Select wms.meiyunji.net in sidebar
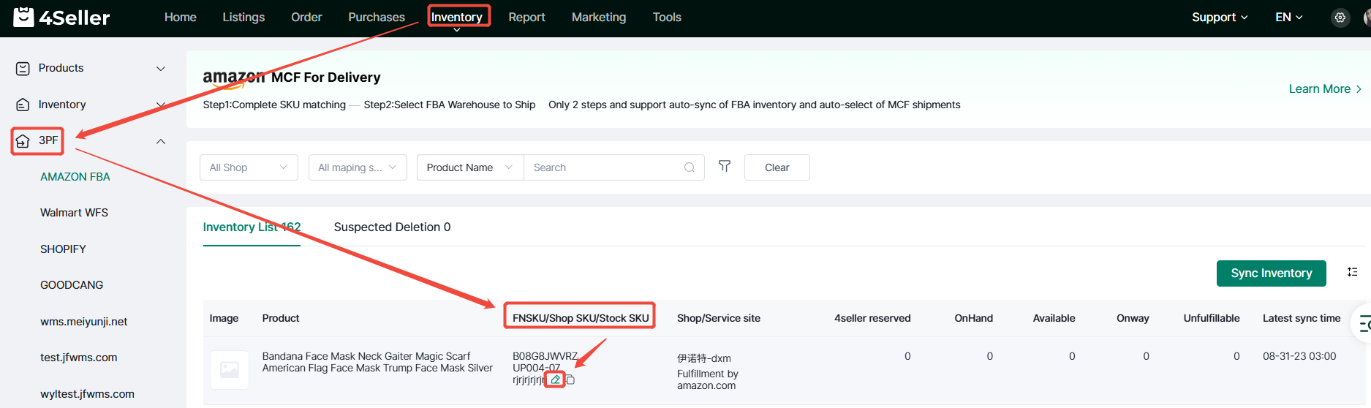 pyautogui.click(x=83, y=322)
